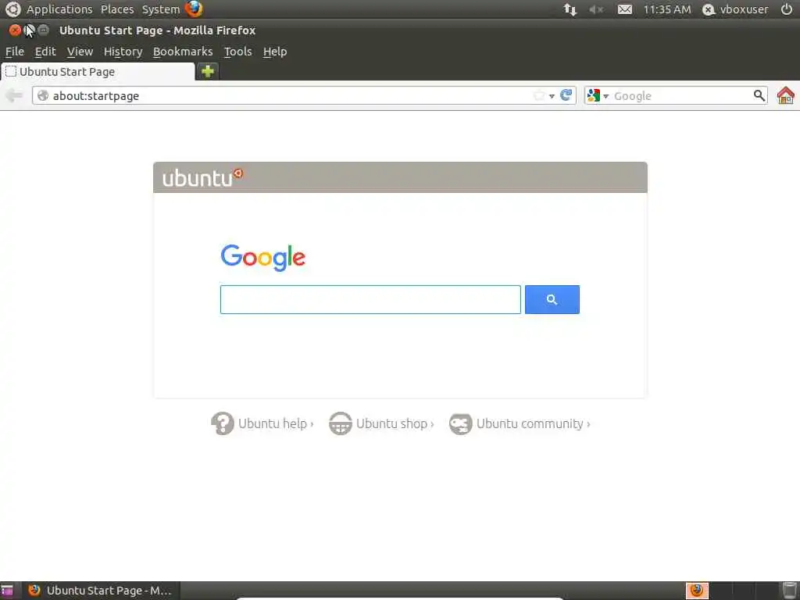Open the search engine selector dropdown

[x=598, y=95]
